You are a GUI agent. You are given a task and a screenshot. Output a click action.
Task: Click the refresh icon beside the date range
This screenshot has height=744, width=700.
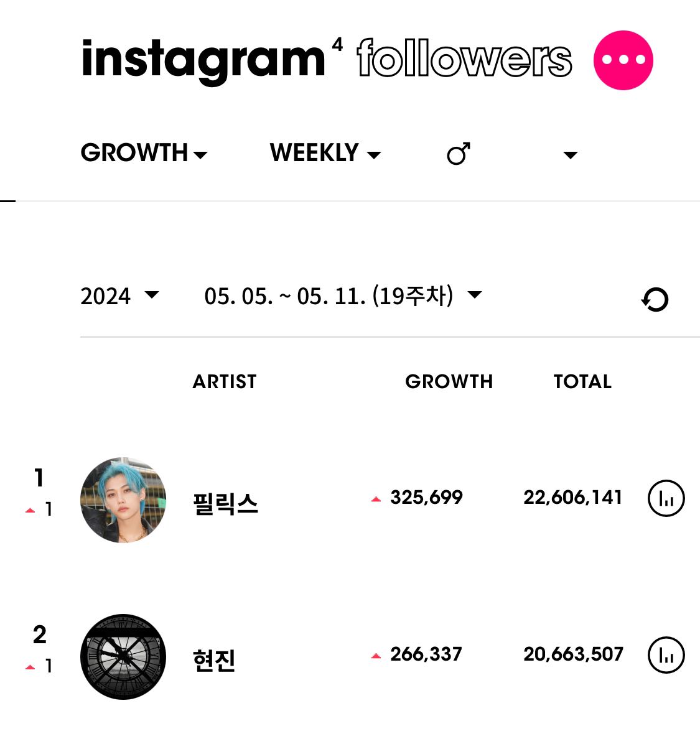coord(655,299)
